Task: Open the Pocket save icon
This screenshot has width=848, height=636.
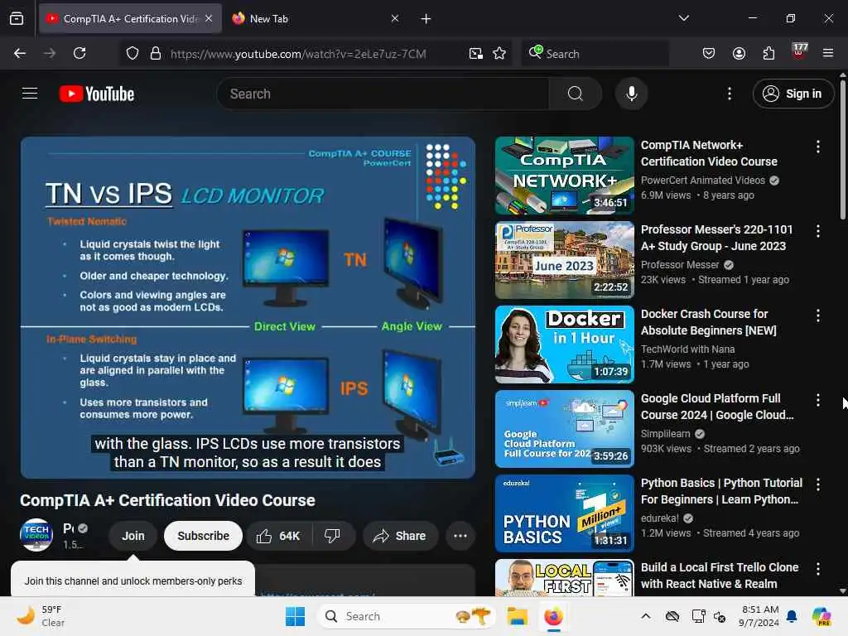Action: click(x=709, y=53)
